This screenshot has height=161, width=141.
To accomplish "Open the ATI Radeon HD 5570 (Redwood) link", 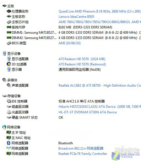I will [82, 64].
